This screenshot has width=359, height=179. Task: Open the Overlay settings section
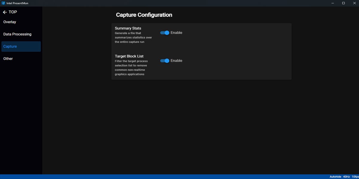pyautogui.click(x=10, y=22)
